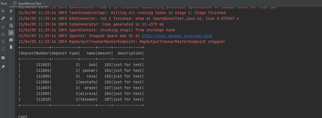Click the camera dump threads icon
This screenshot has width=322, height=118.
coord(3,34)
